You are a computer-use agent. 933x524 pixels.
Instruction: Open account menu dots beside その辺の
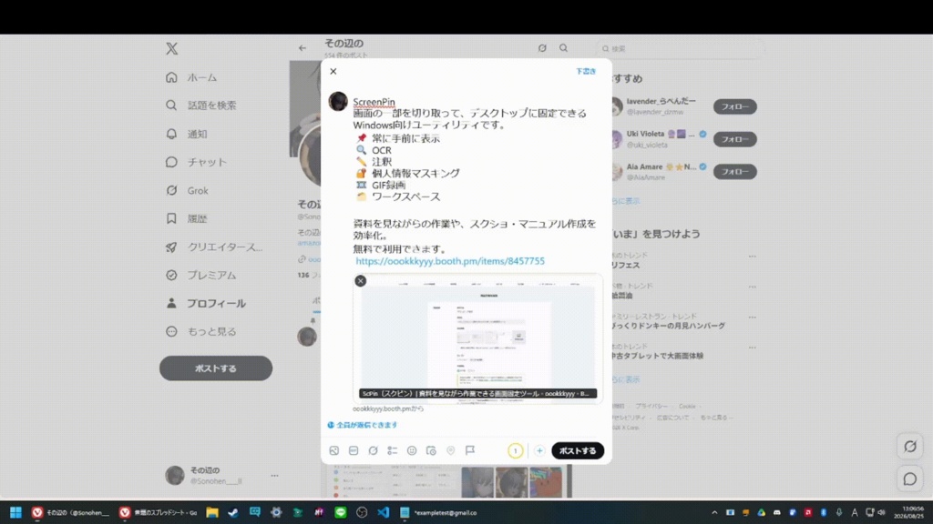[274, 475]
